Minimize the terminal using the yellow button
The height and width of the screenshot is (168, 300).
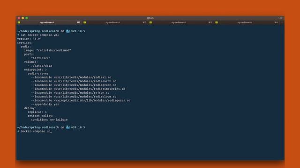(23, 18)
